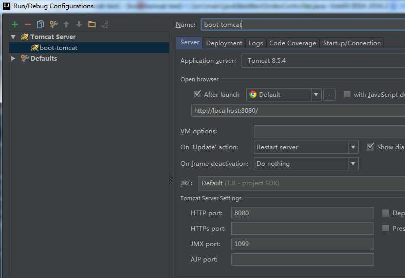Click the Tomcat icon next to boot-tomcat
405x278 pixels.
pyautogui.click(x=34, y=47)
